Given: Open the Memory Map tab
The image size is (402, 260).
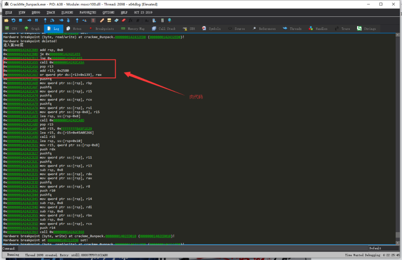Looking at the screenshot, I should pos(133,29).
